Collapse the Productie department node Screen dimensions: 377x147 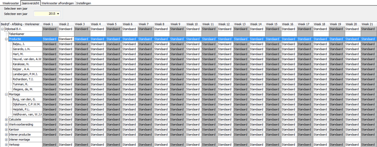pos(6,39)
